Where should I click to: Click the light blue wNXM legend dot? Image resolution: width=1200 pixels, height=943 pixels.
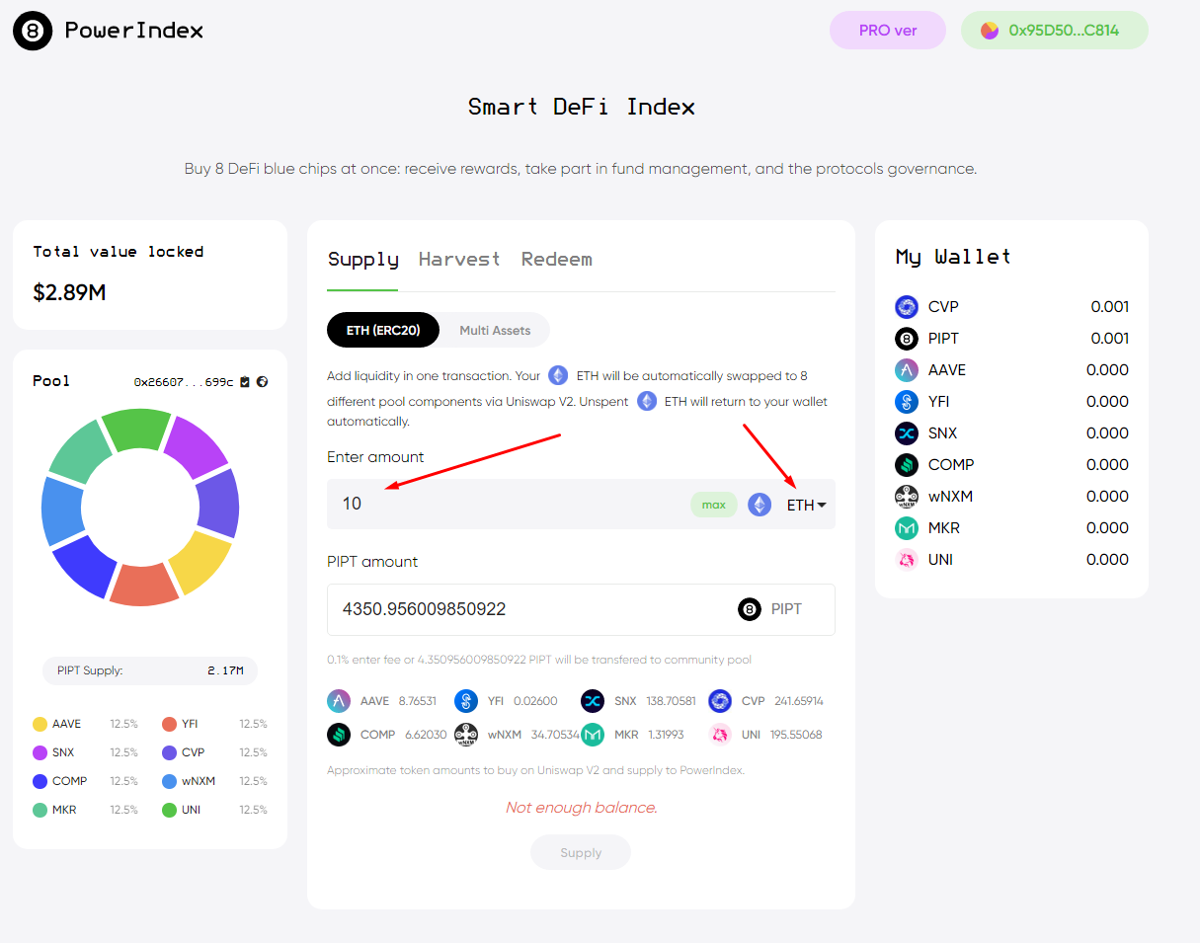coord(169,781)
